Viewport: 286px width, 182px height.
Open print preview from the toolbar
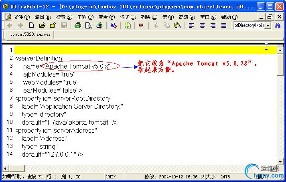coord(89,25)
